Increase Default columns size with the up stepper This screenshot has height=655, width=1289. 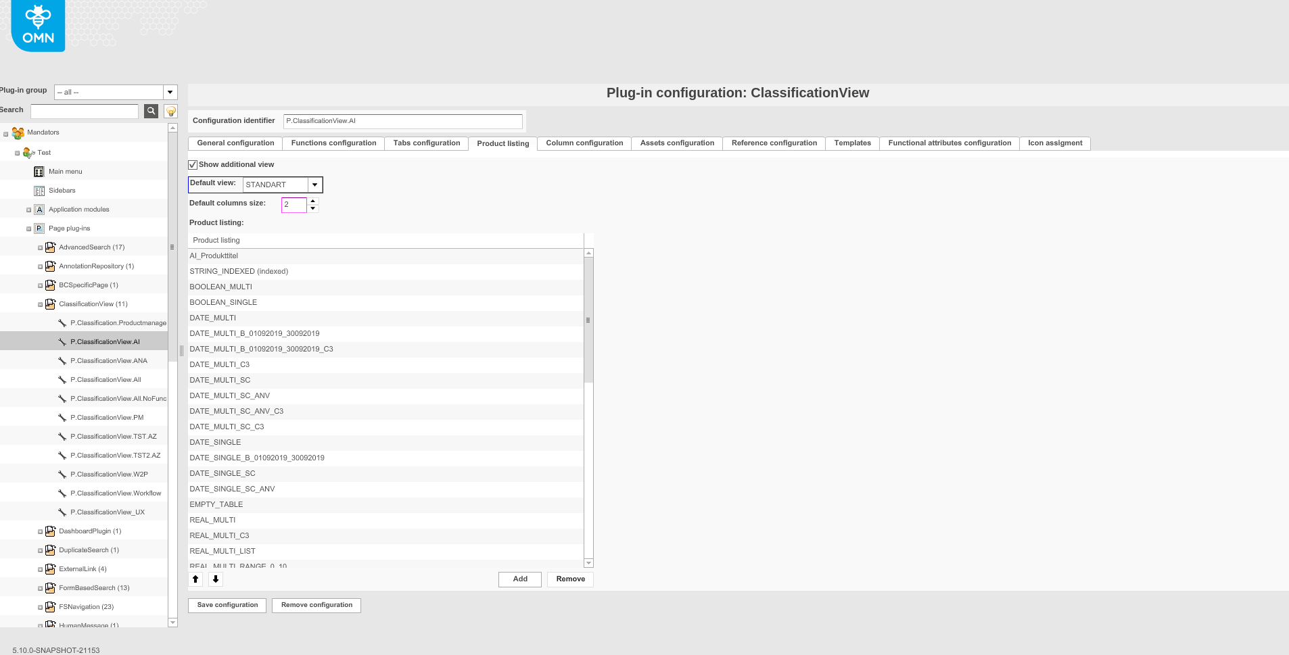pyautogui.click(x=312, y=201)
